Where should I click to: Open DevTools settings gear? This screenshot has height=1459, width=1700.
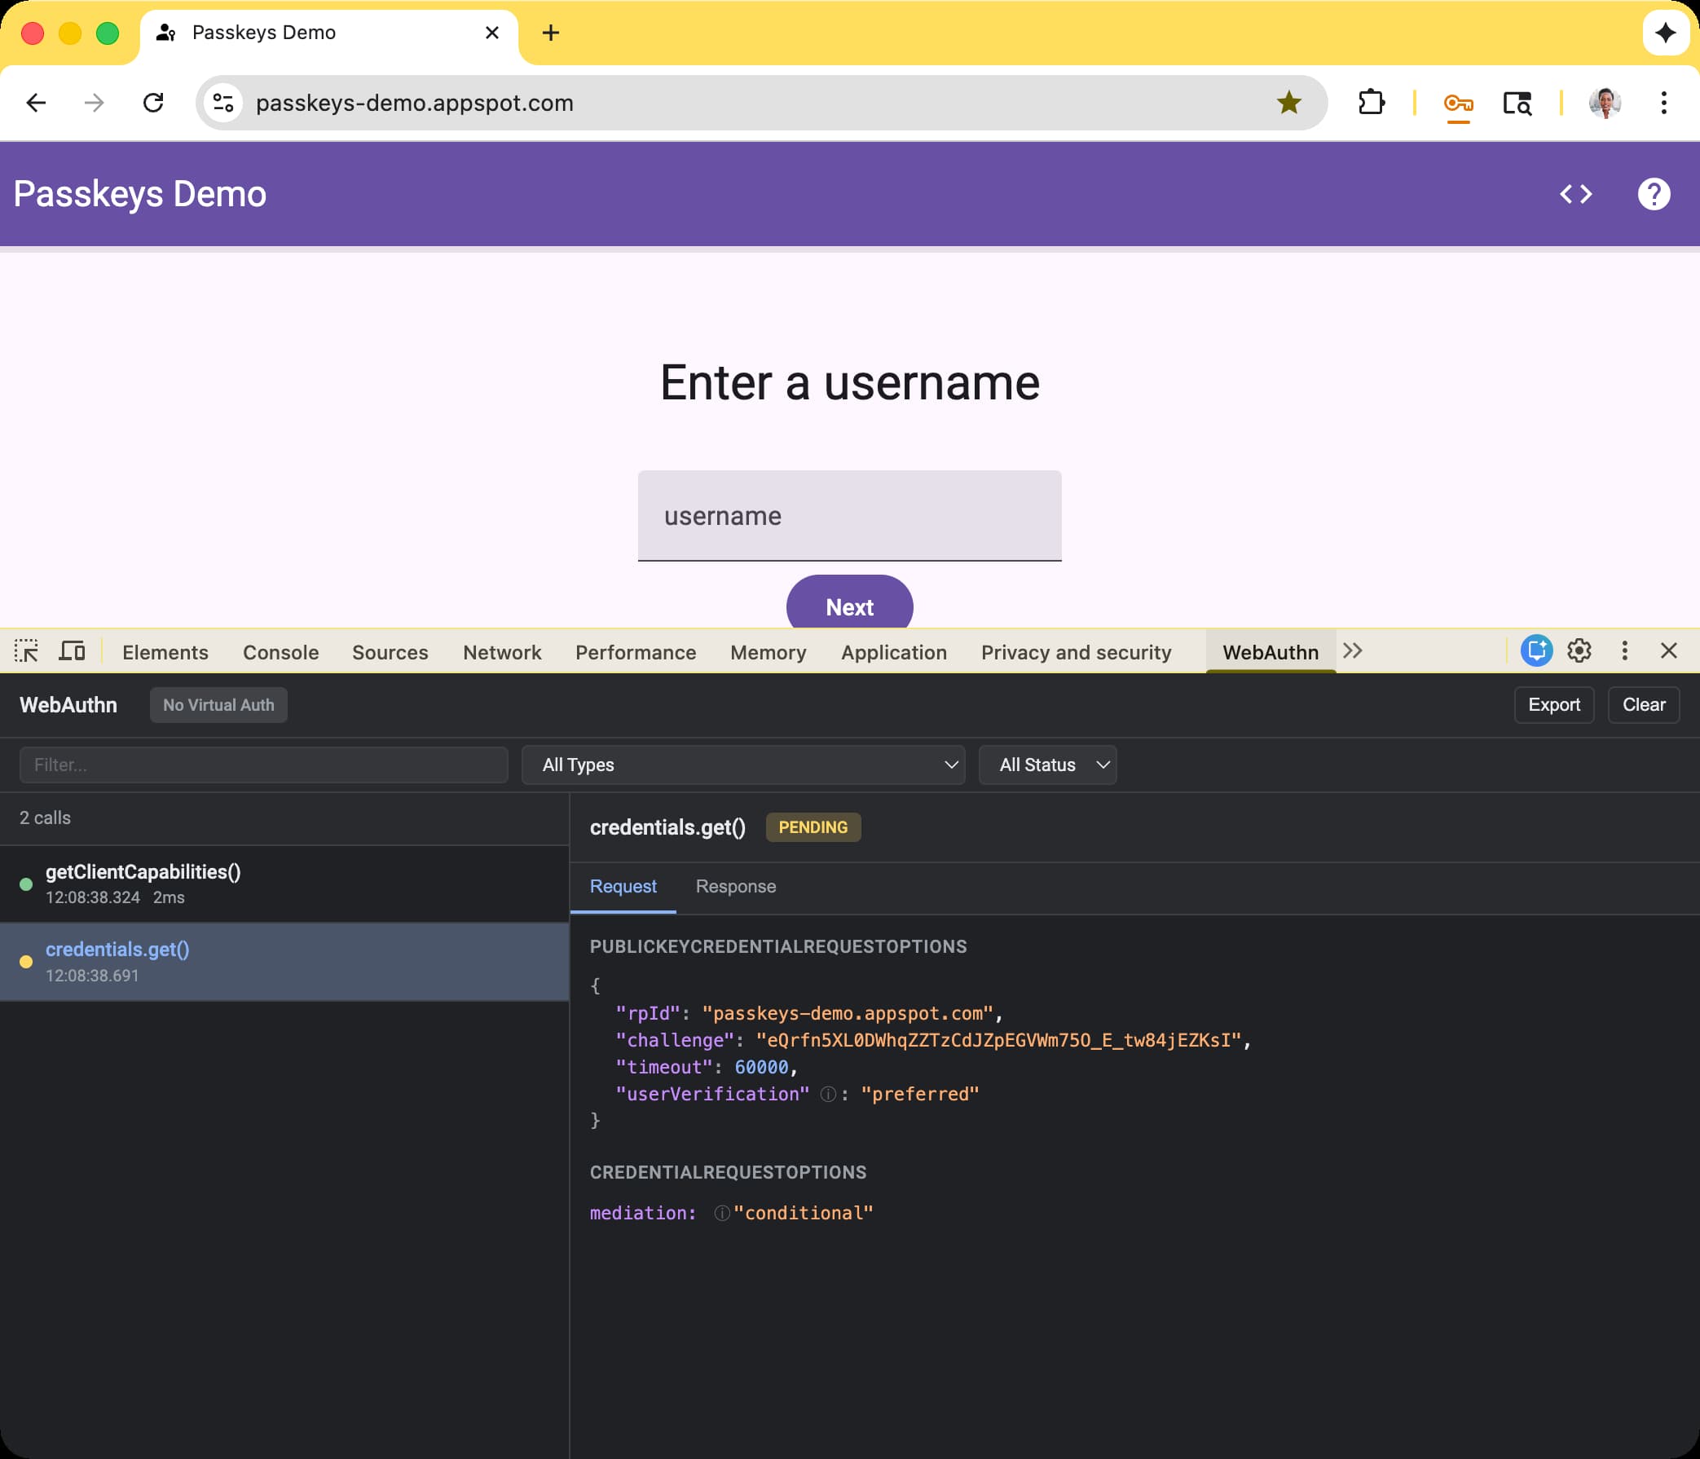pos(1579,650)
